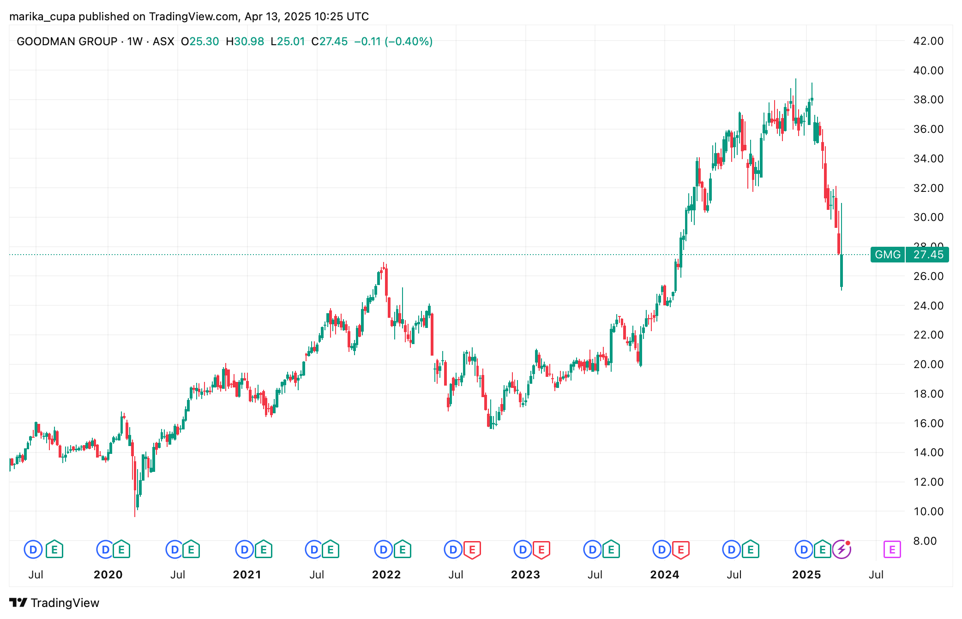Click the 26.00 price axis label
962x619 pixels.
pyautogui.click(x=928, y=276)
